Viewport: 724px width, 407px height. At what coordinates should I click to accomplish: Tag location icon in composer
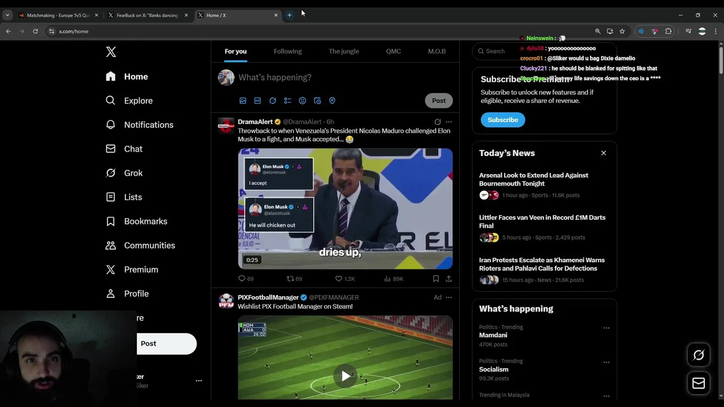(x=332, y=101)
